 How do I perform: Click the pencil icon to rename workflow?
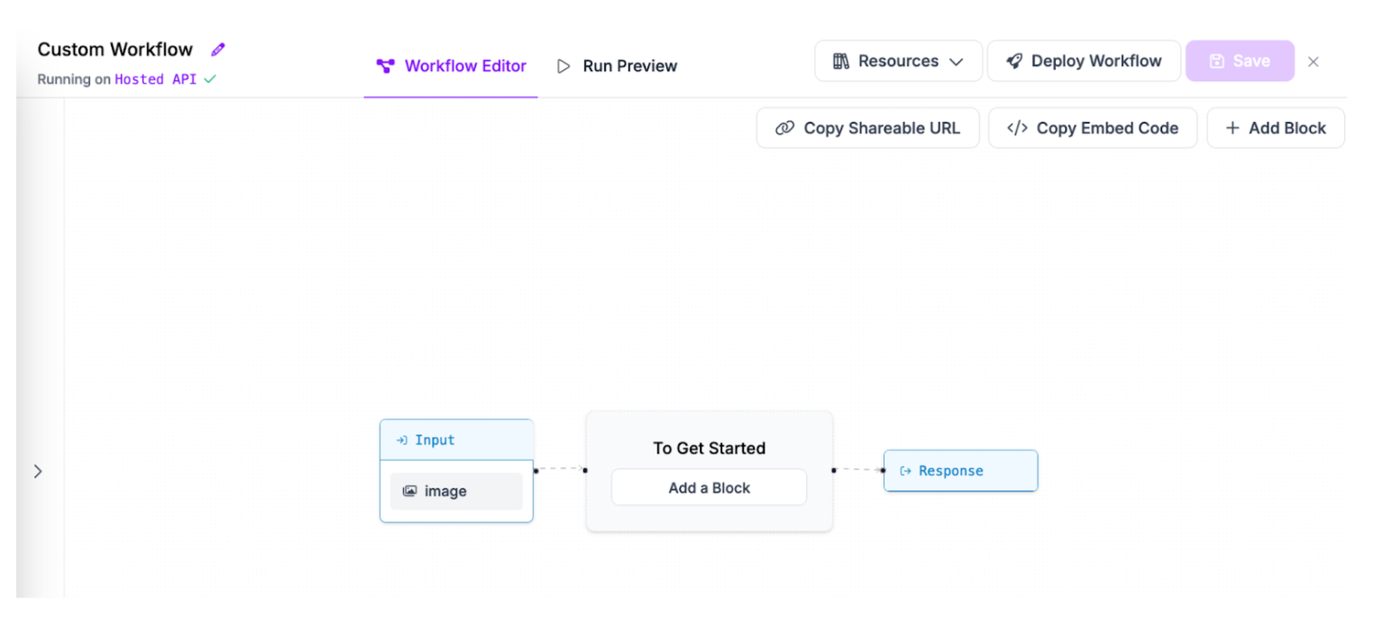click(218, 50)
